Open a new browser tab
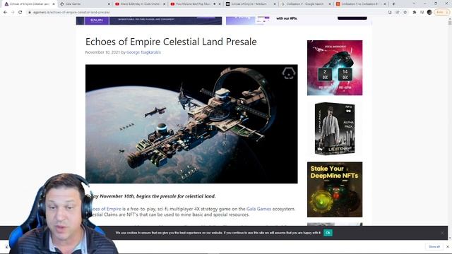 [394, 4]
